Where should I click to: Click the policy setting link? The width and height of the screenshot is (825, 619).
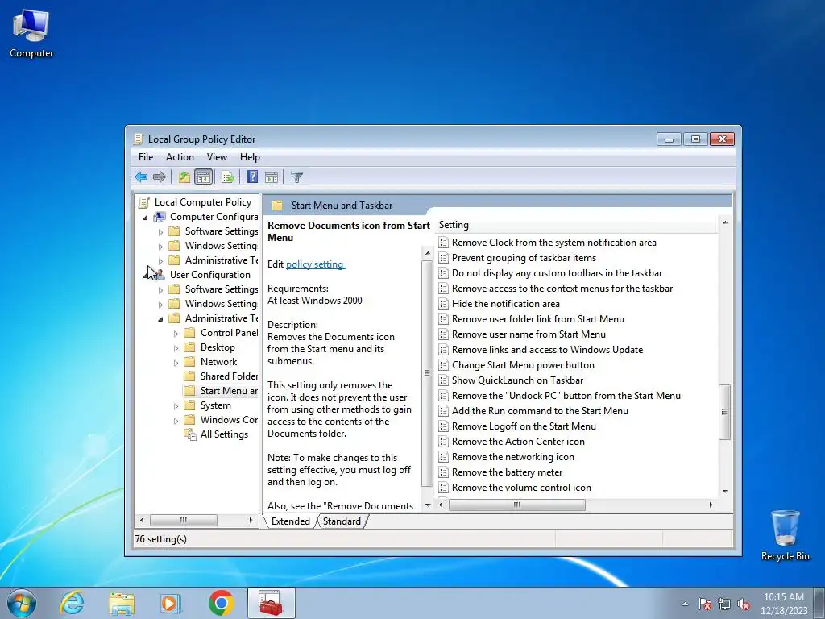pyautogui.click(x=315, y=264)
